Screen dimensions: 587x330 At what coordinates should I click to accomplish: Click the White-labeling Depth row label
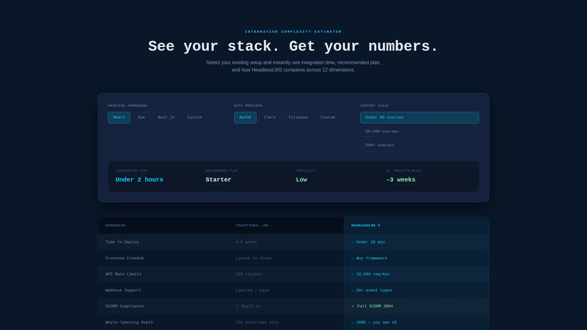pos(129,322)
